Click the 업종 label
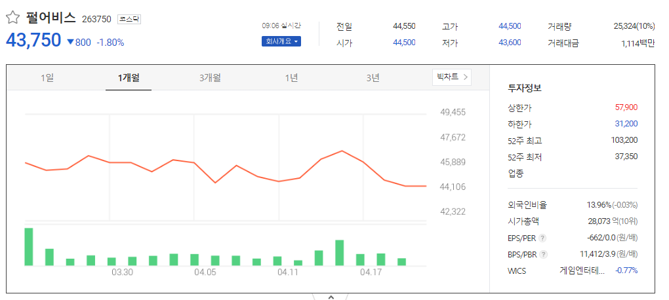 coord(516,174)
